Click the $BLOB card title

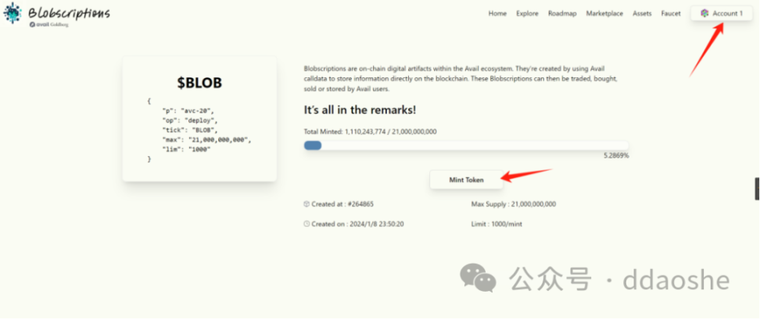click(x=199, y=82)
